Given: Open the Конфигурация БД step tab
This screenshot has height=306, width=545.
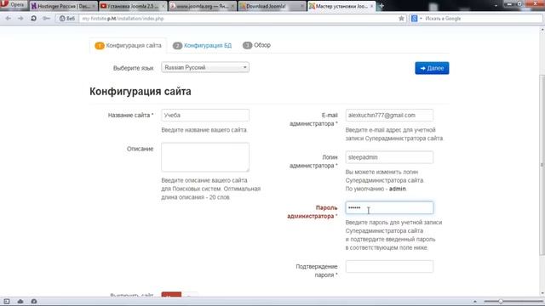Looking at the screenshot, I should [x=203, y=45].
